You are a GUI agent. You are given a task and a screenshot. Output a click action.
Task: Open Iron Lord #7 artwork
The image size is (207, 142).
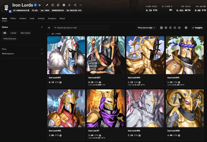coord(106,108)
